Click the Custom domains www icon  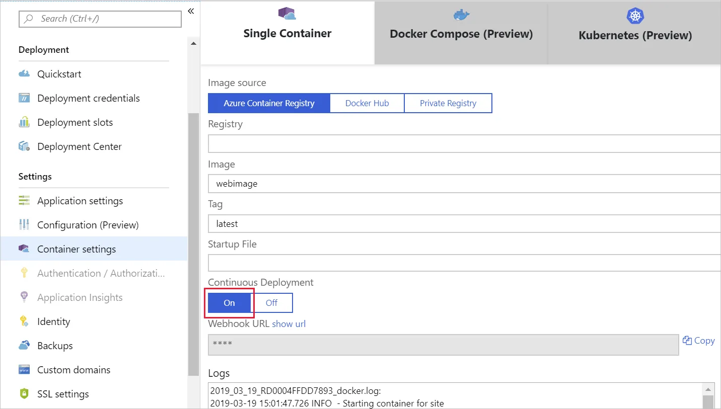click(24, 370)
